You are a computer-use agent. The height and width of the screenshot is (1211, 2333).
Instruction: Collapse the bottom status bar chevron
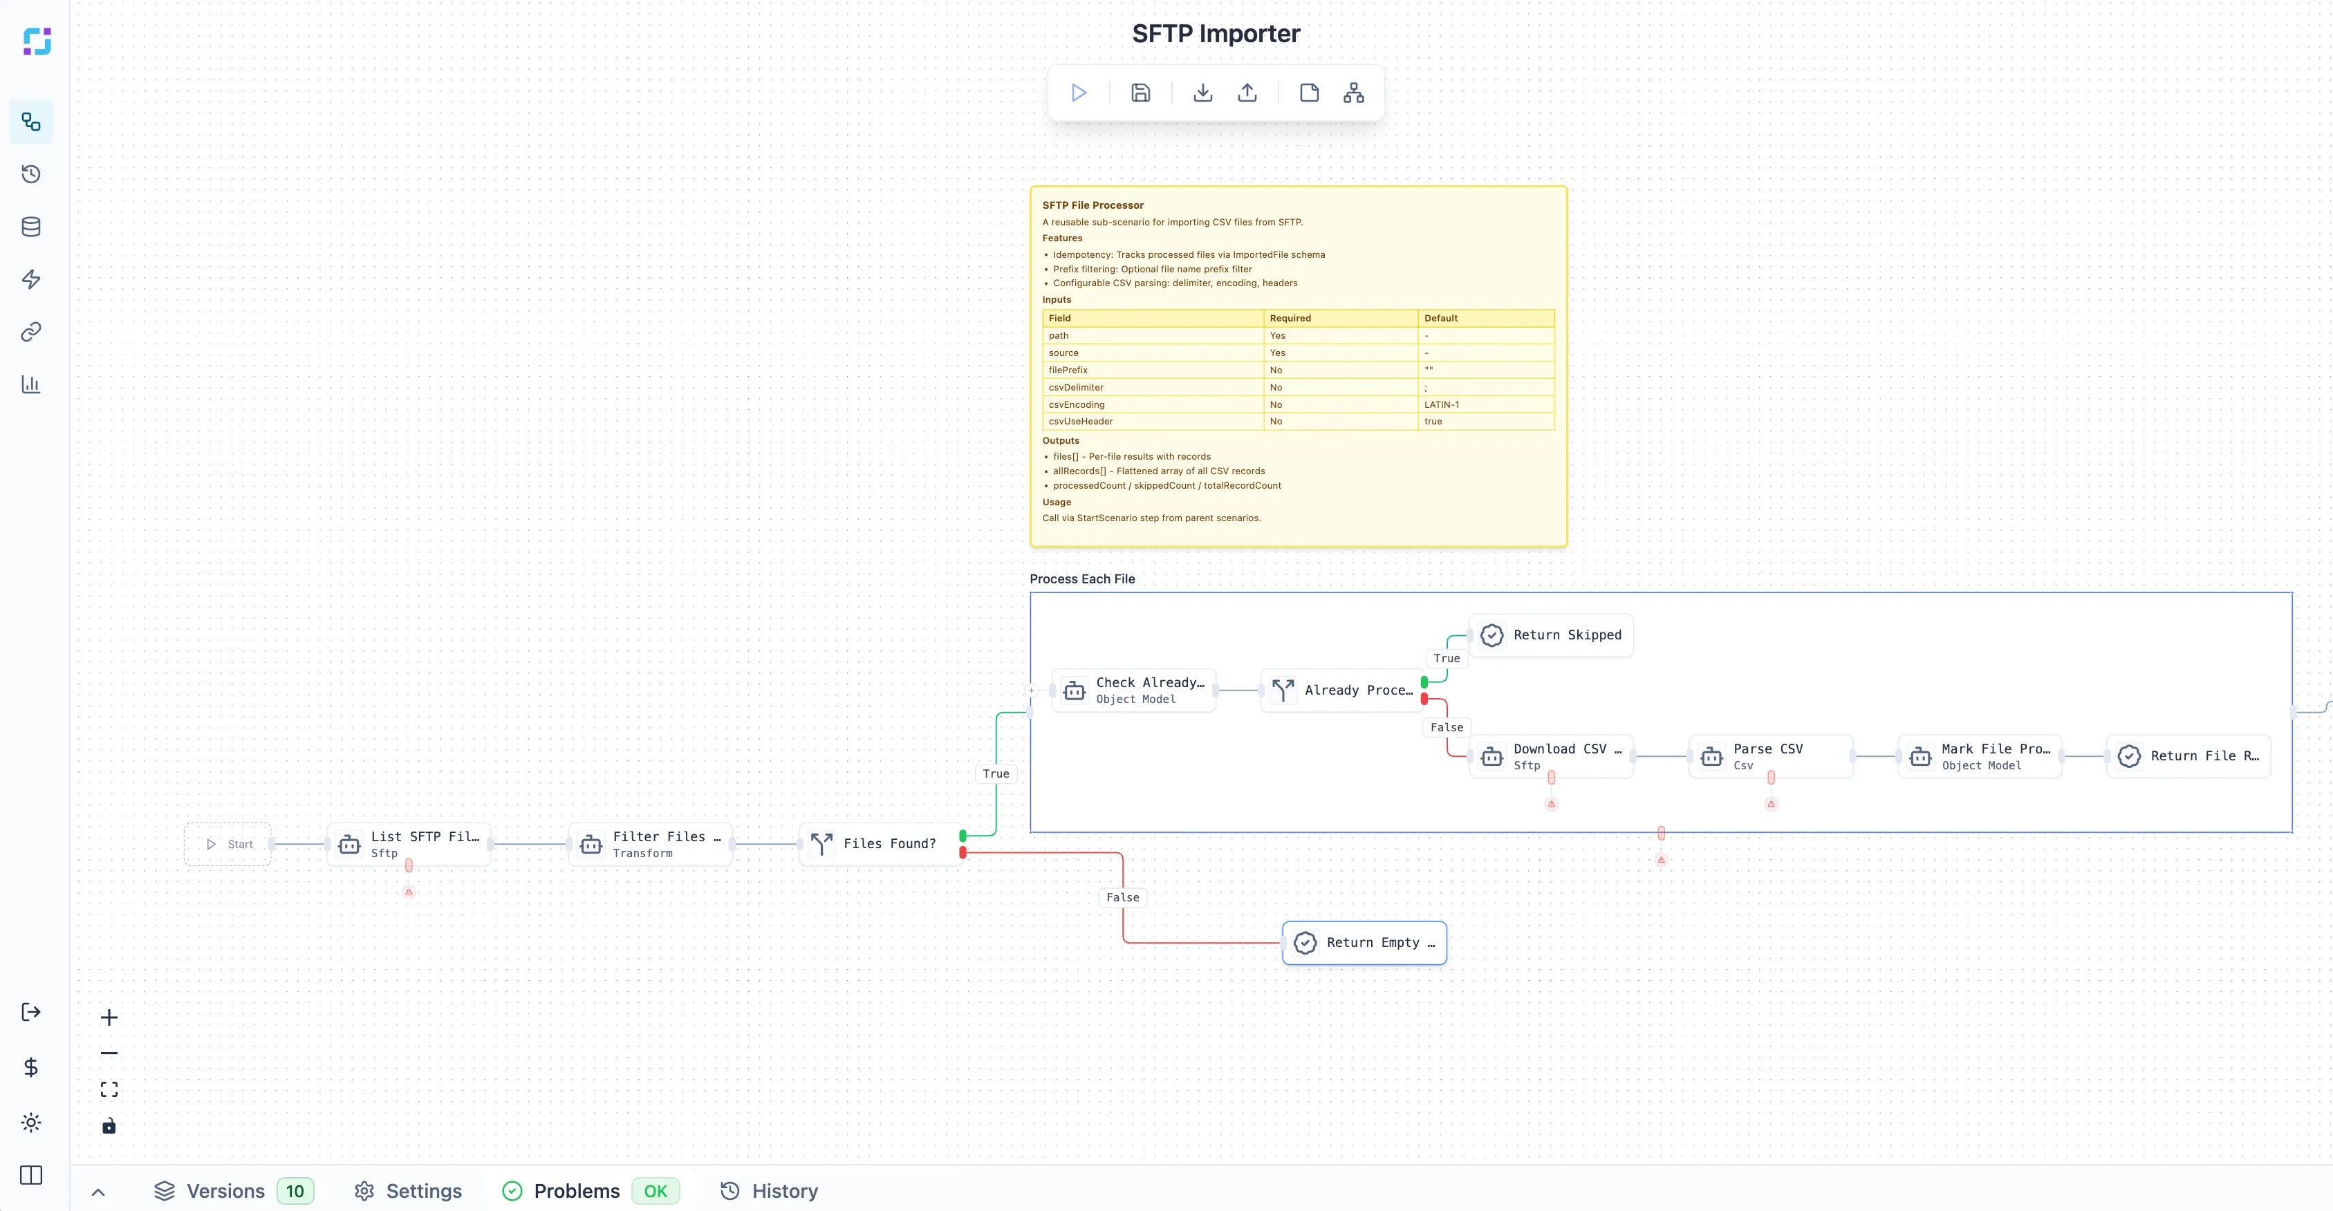pyautogui.click(x=97, y=1191)
